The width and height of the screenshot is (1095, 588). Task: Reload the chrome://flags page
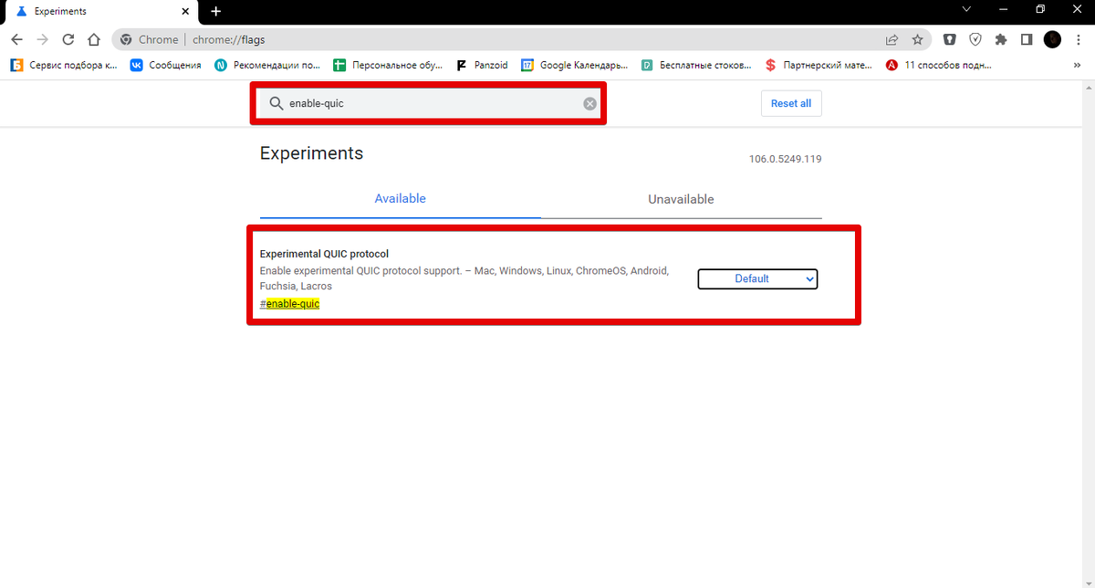[68, 40]
